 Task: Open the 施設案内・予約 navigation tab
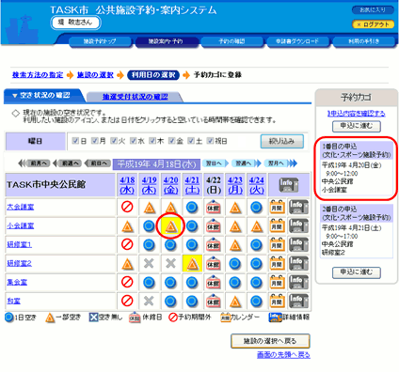tap(167, 41)
